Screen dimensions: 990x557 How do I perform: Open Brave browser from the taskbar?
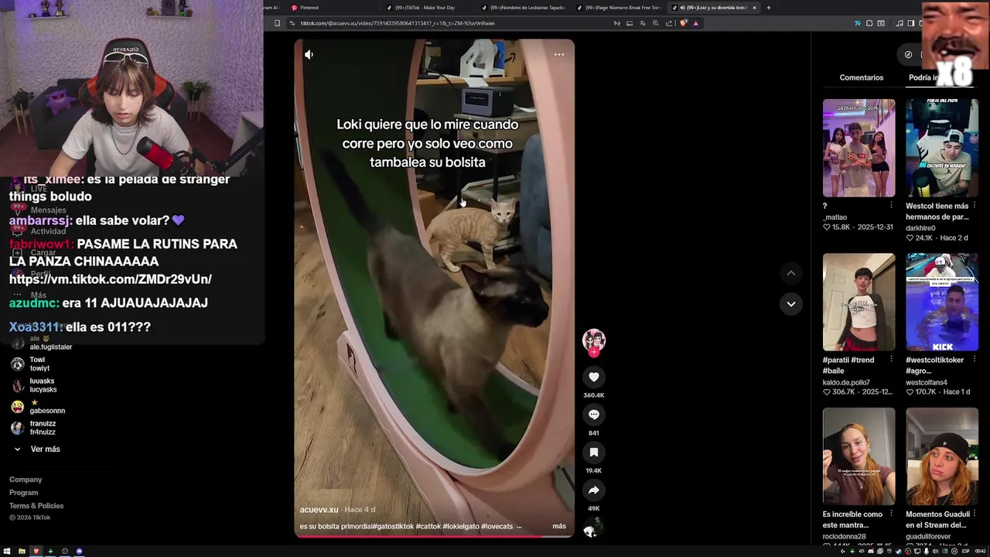(36, 552)
